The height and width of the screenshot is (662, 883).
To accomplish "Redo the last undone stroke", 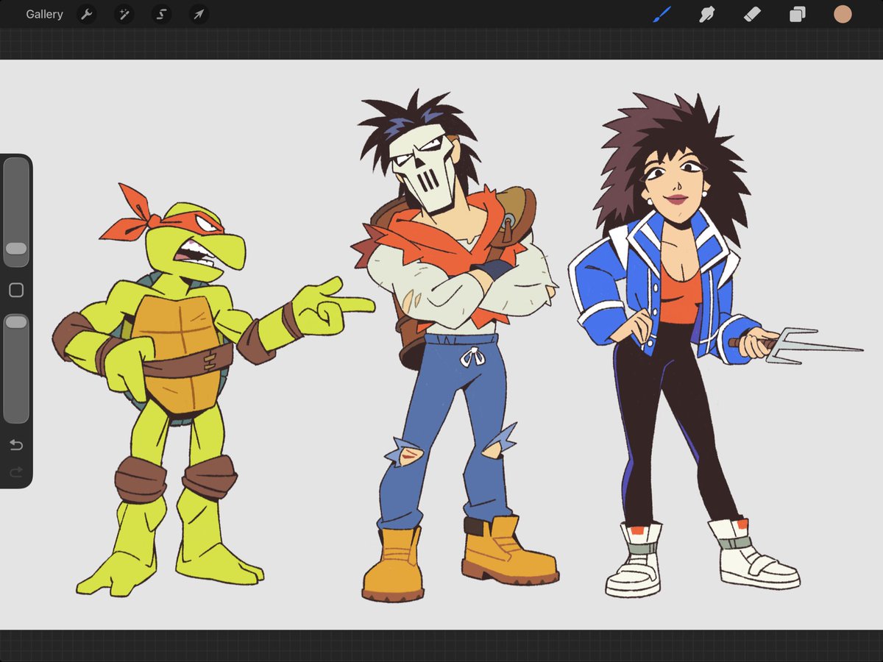I will (x=16, y=472).
